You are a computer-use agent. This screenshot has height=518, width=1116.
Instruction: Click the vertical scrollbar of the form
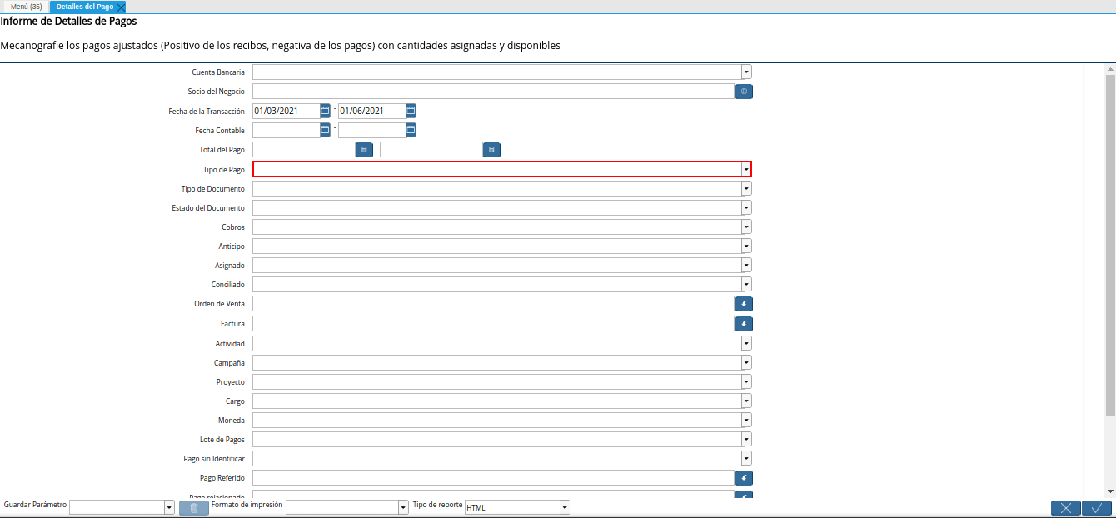coord(1110,246)
